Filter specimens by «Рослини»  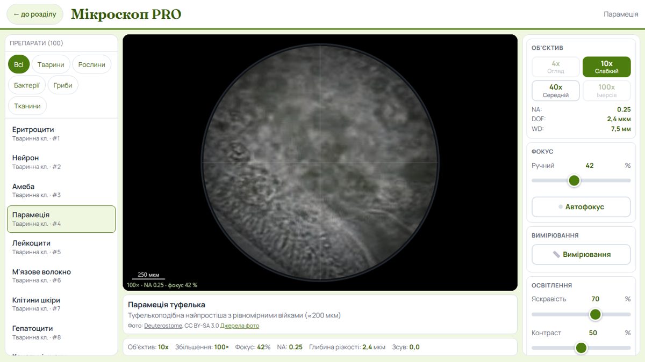[x=92, y=64]
